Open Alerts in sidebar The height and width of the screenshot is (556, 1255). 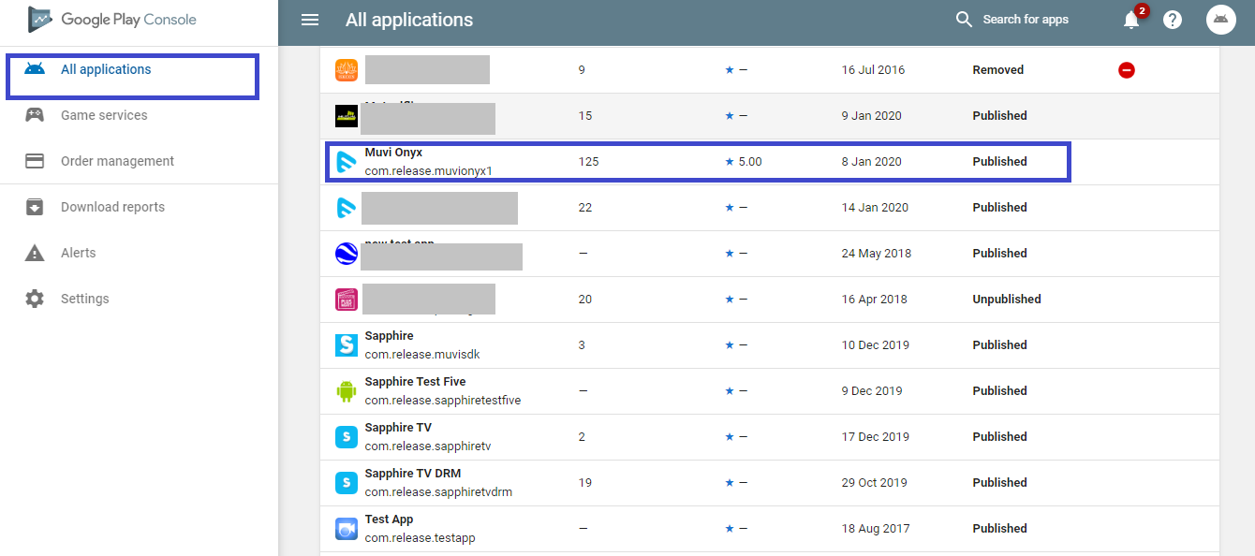click(139, 253)
